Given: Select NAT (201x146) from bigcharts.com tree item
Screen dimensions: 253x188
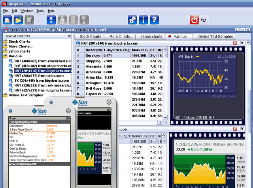Looking at the screenshot, I should (x=40, y=71).
